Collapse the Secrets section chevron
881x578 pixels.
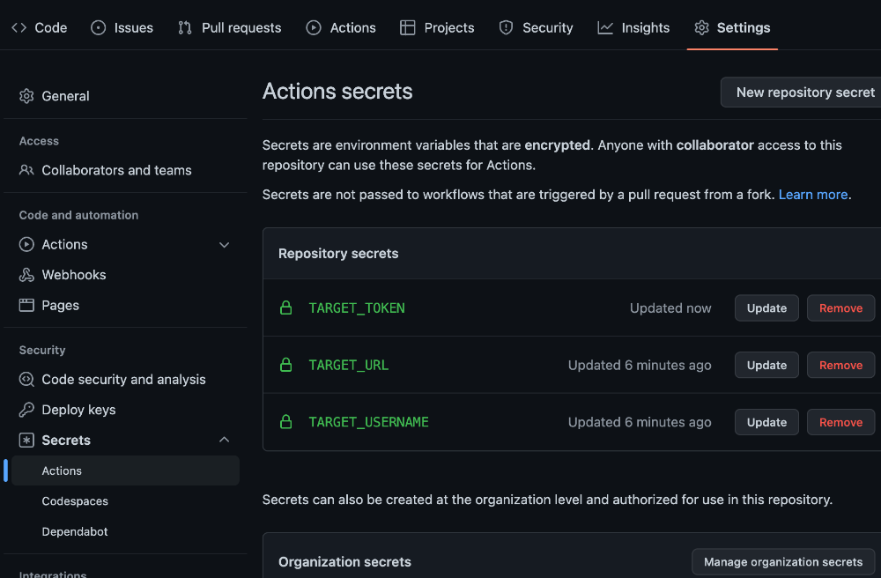click(224, 440)
